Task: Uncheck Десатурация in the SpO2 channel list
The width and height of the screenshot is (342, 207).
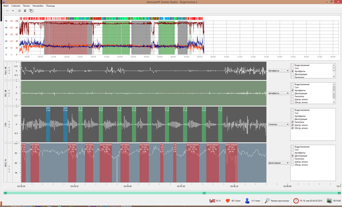Action: click(x=292, y=156)
